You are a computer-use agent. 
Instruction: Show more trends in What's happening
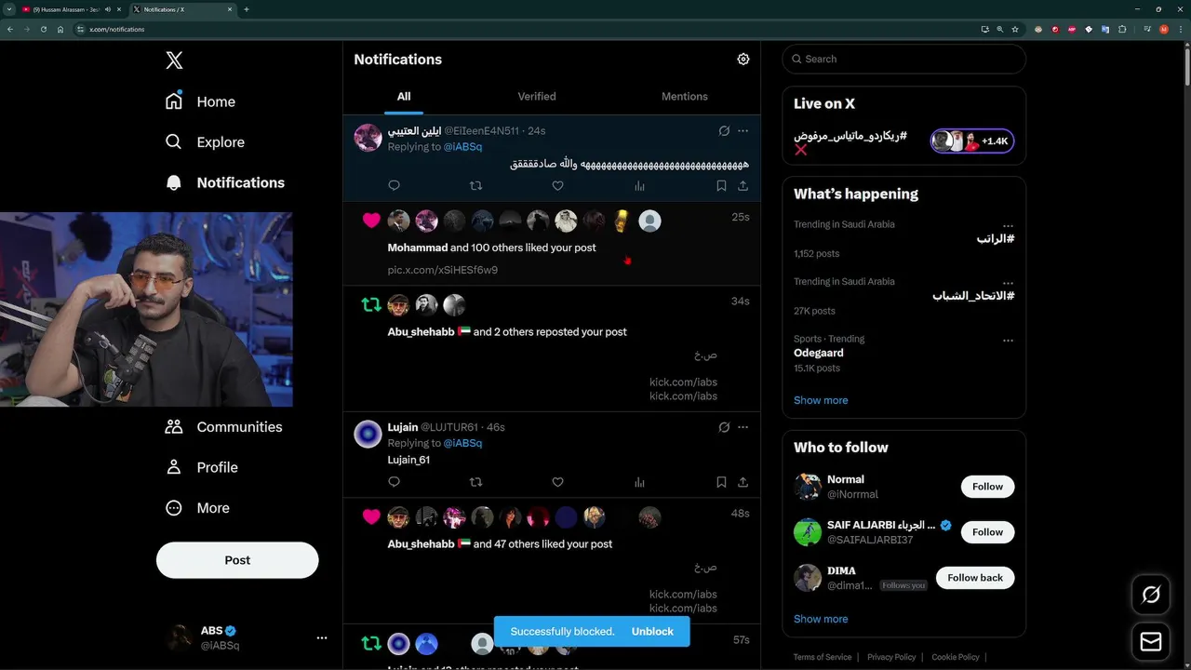point(821,400)
